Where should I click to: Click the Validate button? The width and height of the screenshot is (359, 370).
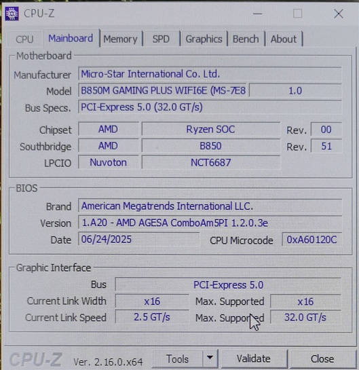pos(254,358)
